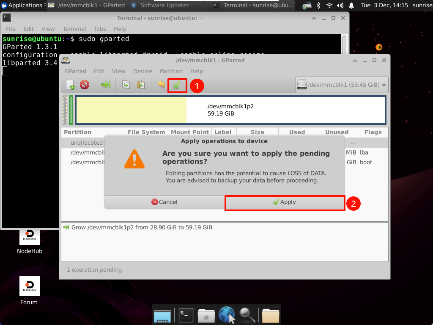Open the Edit menu in GParted
433x325 pixels.
pos(99,71)
